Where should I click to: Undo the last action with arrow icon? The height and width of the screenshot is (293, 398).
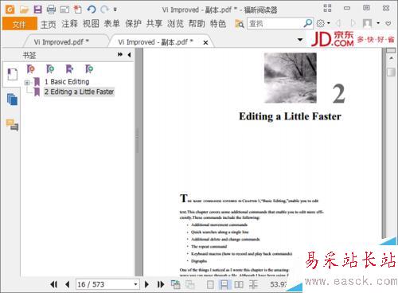[x=92, y=10]
